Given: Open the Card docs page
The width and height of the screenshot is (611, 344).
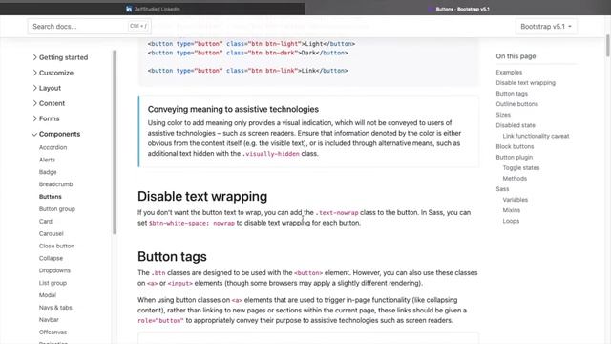Looking at the screenshot, I should pos(46,221).
